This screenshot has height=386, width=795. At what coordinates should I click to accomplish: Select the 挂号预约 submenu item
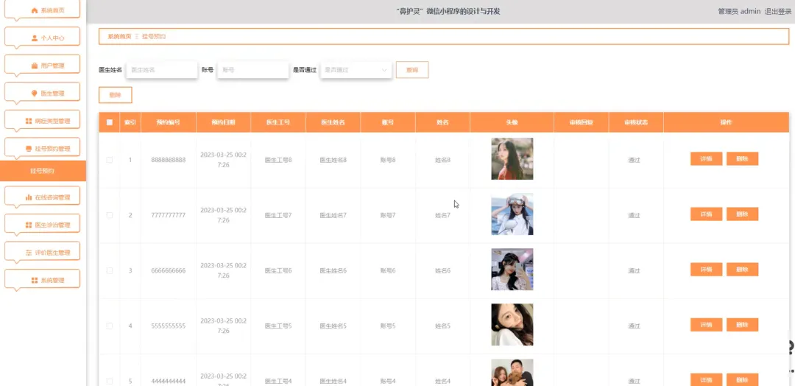point(43,171)
